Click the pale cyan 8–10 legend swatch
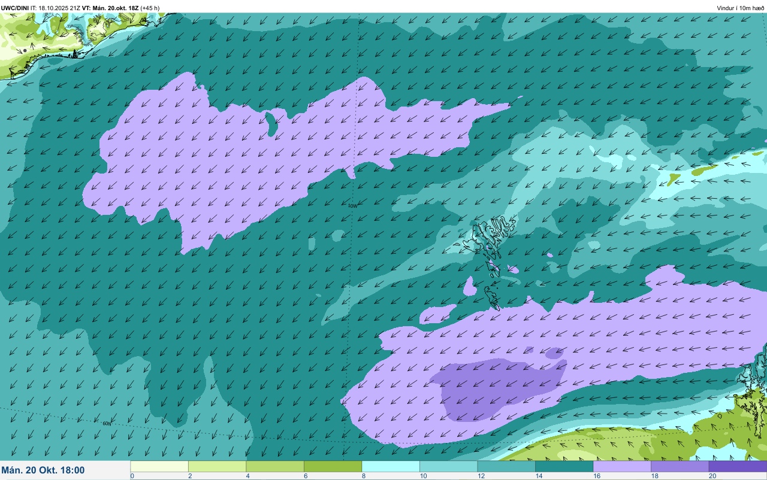The image size is (767, 480). 391,466
